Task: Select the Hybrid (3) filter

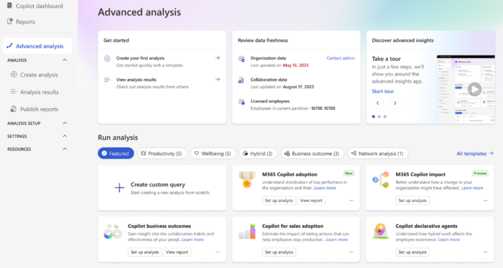Action: 258,153
